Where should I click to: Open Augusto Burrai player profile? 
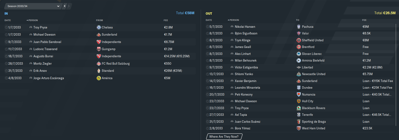tap(43, 56)
